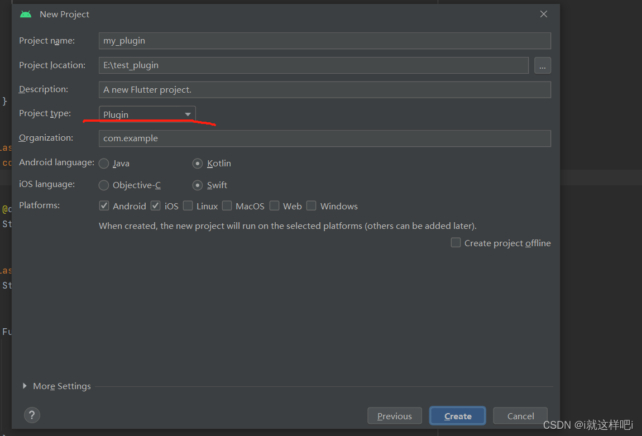Enable the Web platform checkbox
Image resolution: width=642 pixels, height=436 pixels.
[274, 205]
